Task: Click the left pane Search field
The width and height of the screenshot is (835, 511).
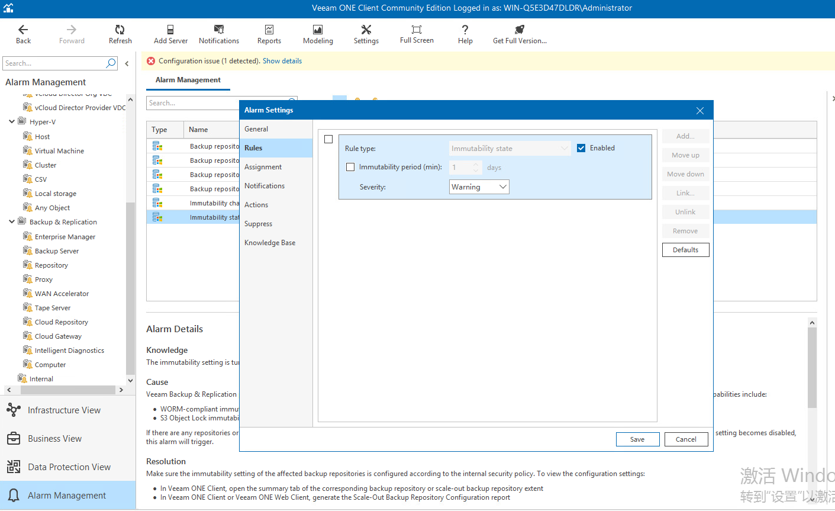Action: point(53,63)
